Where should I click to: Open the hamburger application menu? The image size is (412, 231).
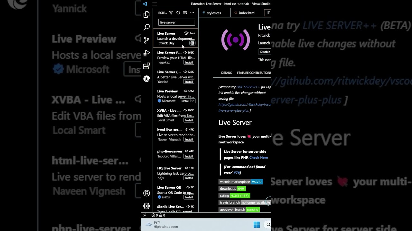pos(154,4)
